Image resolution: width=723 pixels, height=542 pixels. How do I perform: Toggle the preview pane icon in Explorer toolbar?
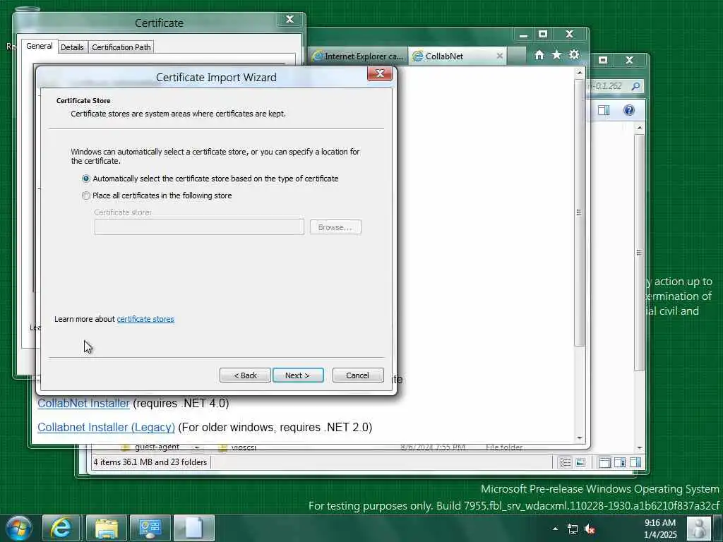click(x=604, y=110)
